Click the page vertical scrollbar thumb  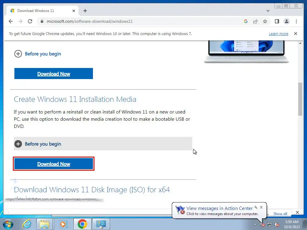(300, 99)
